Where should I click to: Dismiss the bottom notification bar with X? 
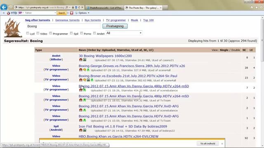222,143
